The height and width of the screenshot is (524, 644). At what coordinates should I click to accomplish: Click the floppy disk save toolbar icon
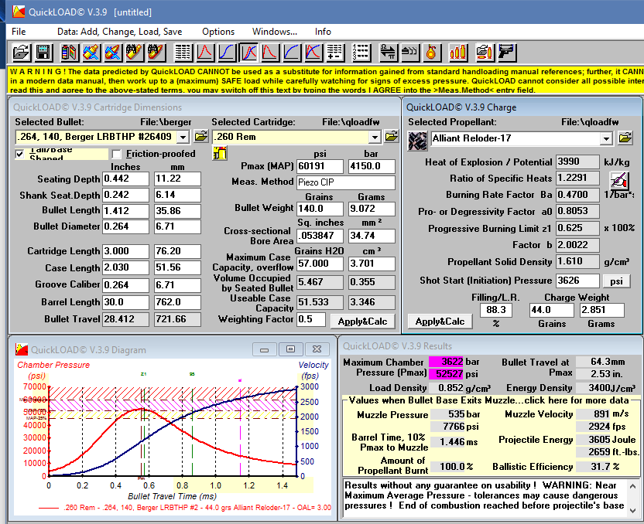[x=43, y=52]
